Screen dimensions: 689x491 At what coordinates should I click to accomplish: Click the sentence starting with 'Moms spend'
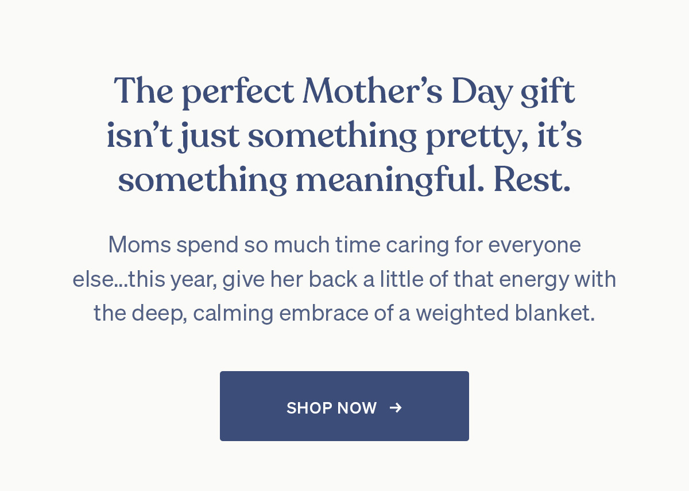344,244
